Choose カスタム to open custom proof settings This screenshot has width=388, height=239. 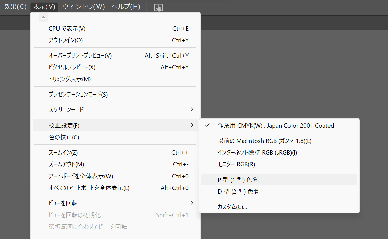tap(232, 207)
